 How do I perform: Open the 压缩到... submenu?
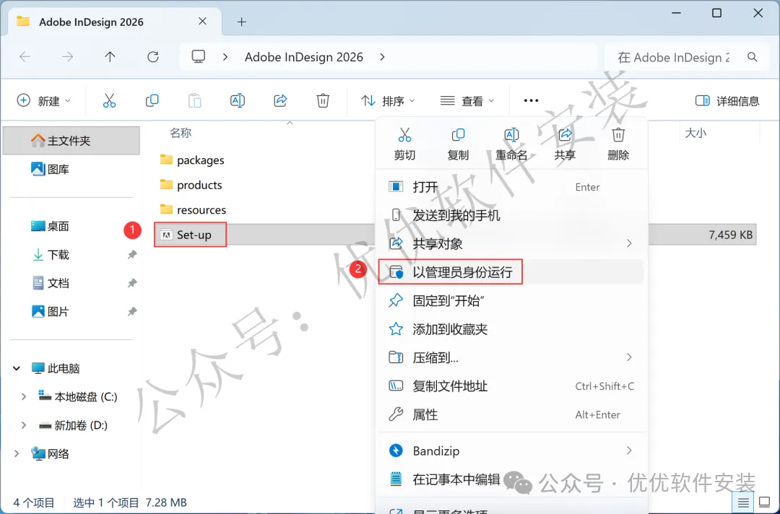click(511, 357)
